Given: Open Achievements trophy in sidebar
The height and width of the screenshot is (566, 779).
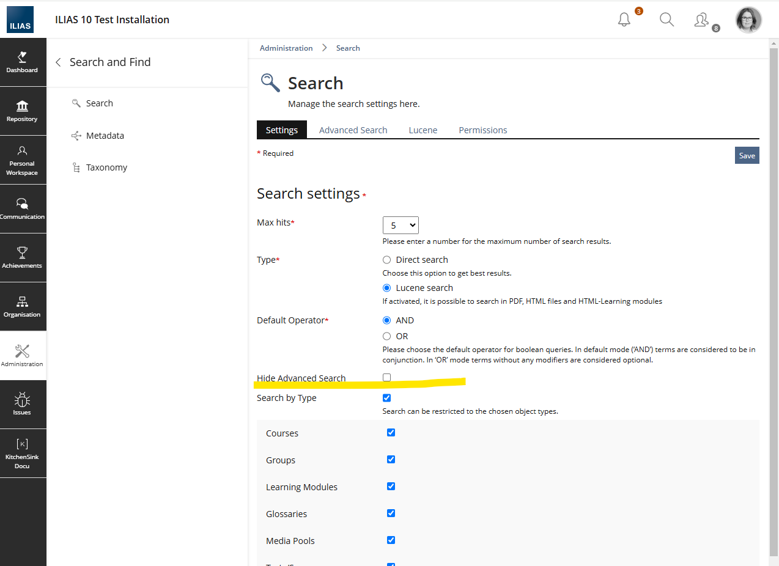Looking at the screenshot, I should pos(22,257).
